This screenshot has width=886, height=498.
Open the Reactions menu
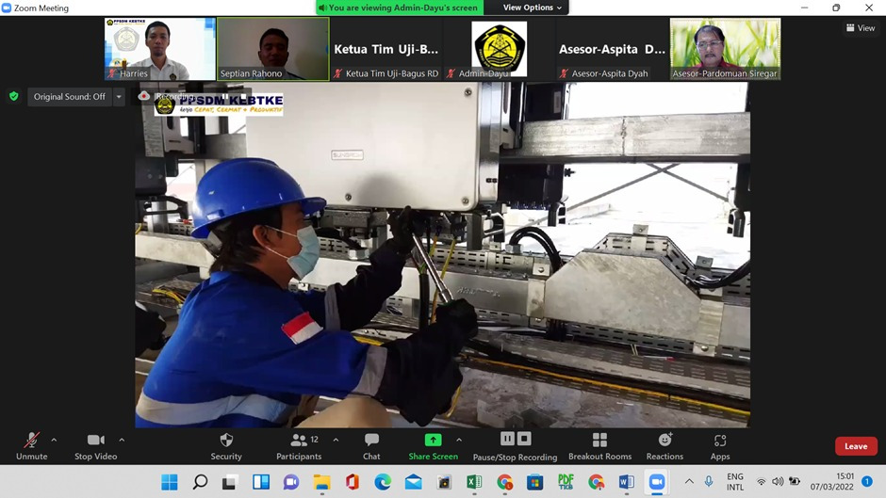[664, 446]
